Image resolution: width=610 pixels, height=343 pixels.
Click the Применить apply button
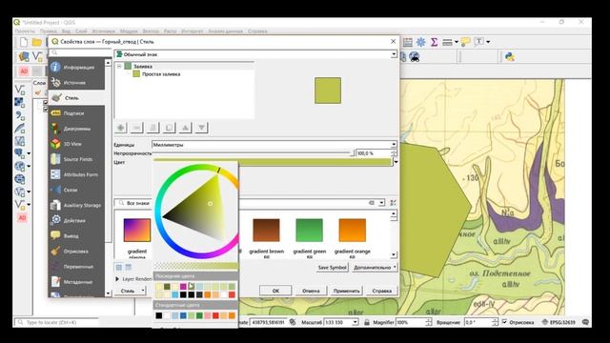point(346,291)
